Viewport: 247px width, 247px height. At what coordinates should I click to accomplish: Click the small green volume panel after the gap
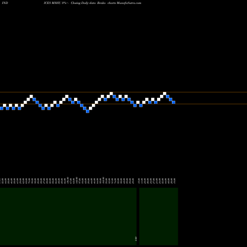159,216
